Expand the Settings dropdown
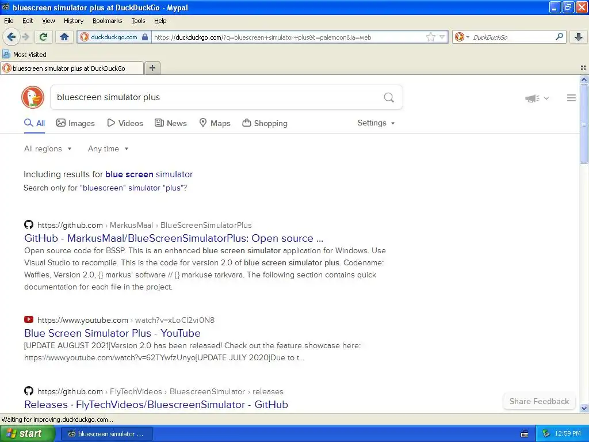 coord(376,123)
